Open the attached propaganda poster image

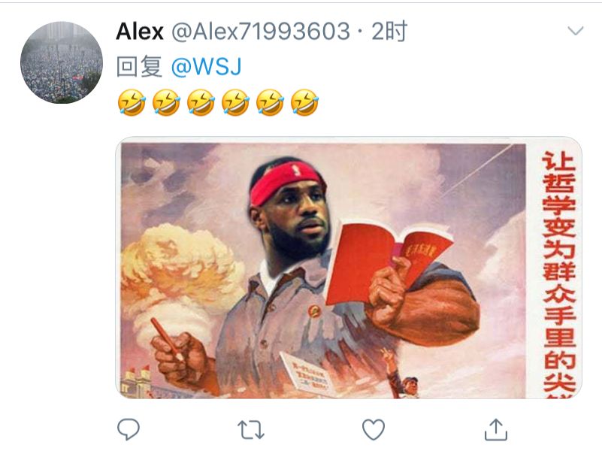(349, 268)
